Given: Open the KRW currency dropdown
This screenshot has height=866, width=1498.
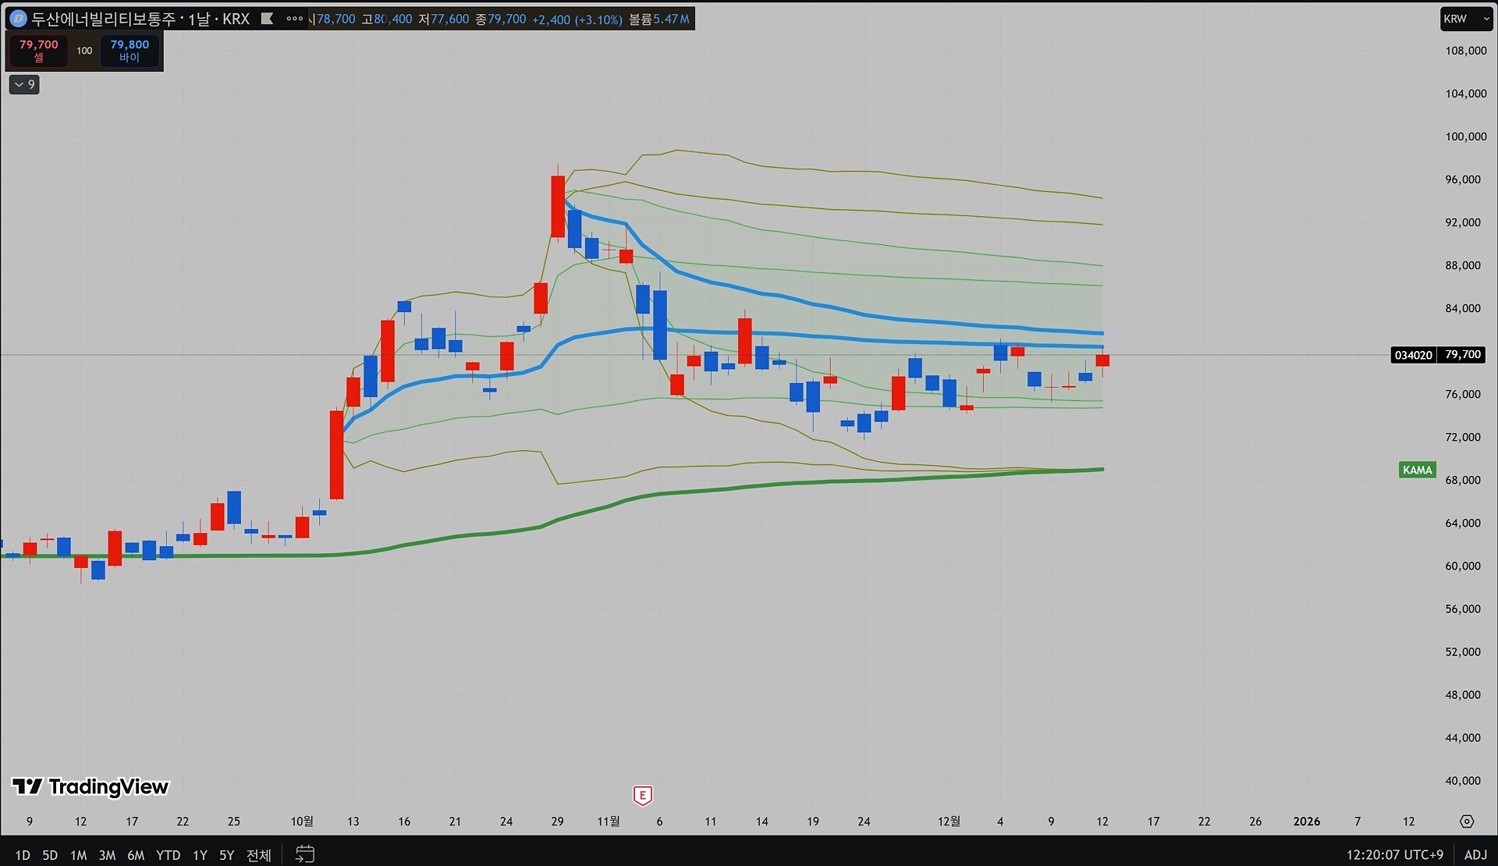Looking at the screenshot, I should point(1465,19).
